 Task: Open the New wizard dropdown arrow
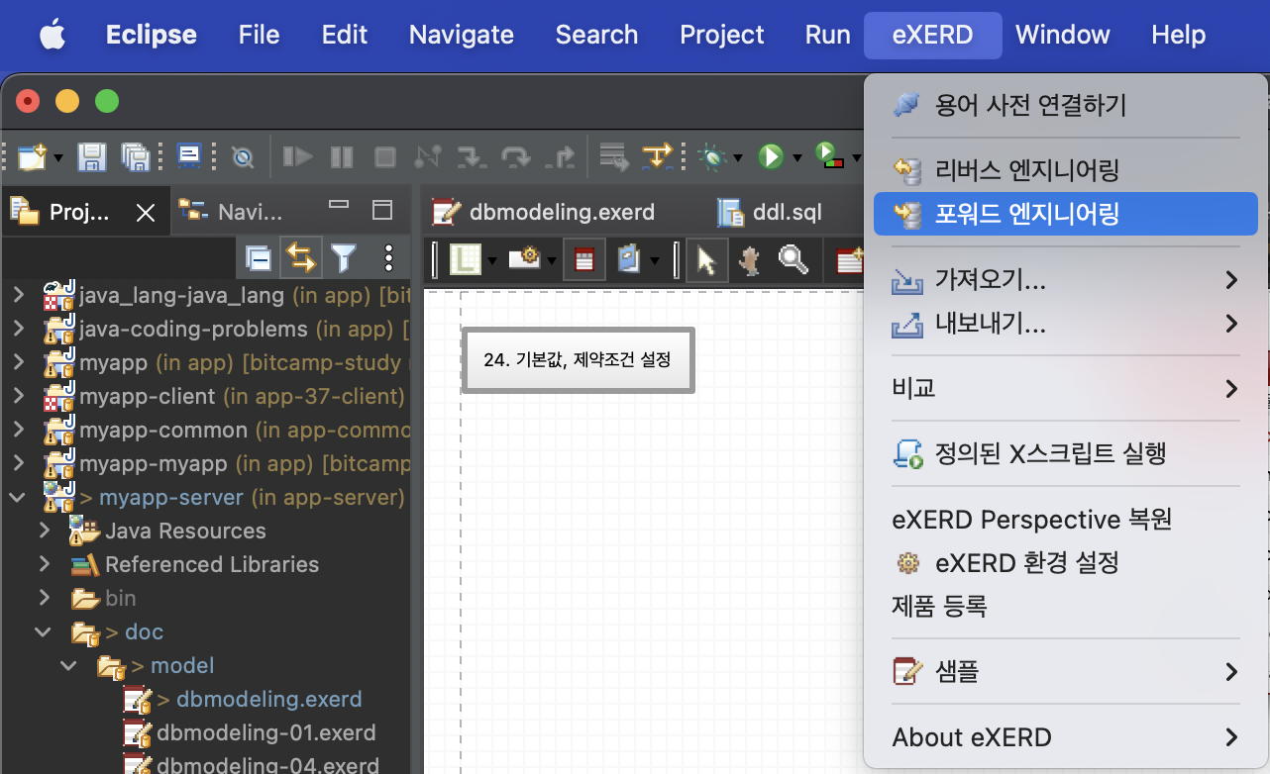(58, 157)
